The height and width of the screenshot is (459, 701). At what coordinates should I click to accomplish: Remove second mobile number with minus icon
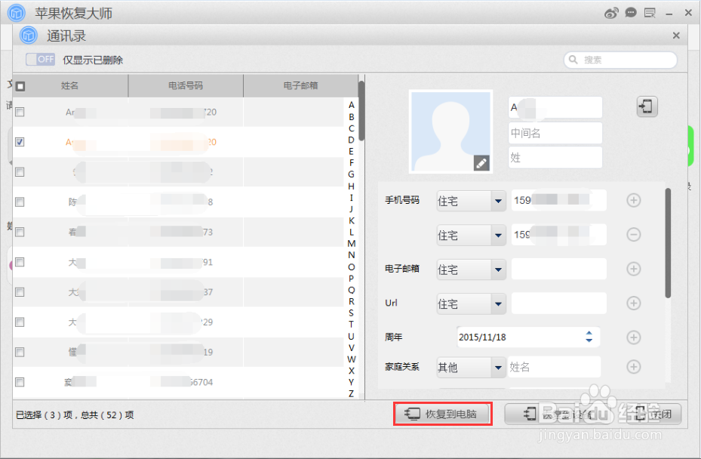633,234
